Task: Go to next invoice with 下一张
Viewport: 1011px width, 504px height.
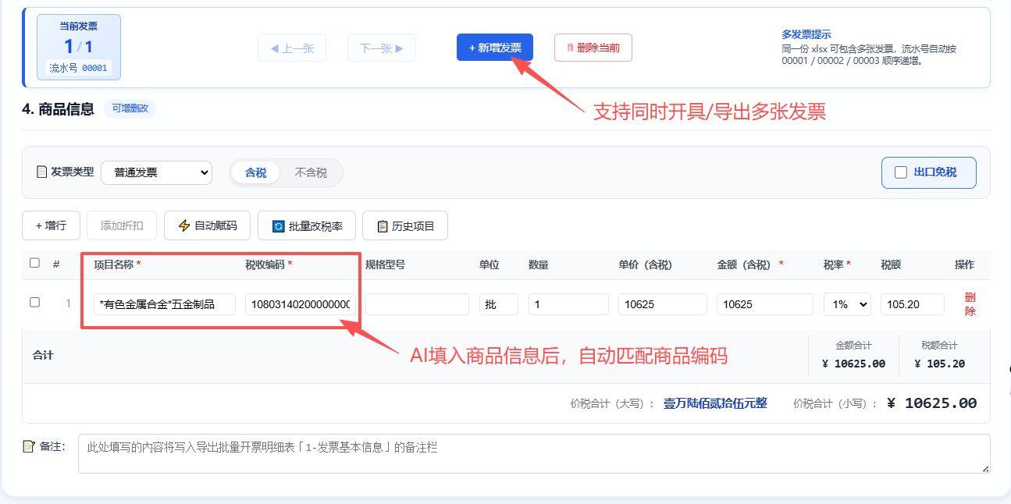Action: [x=382, y=48]
